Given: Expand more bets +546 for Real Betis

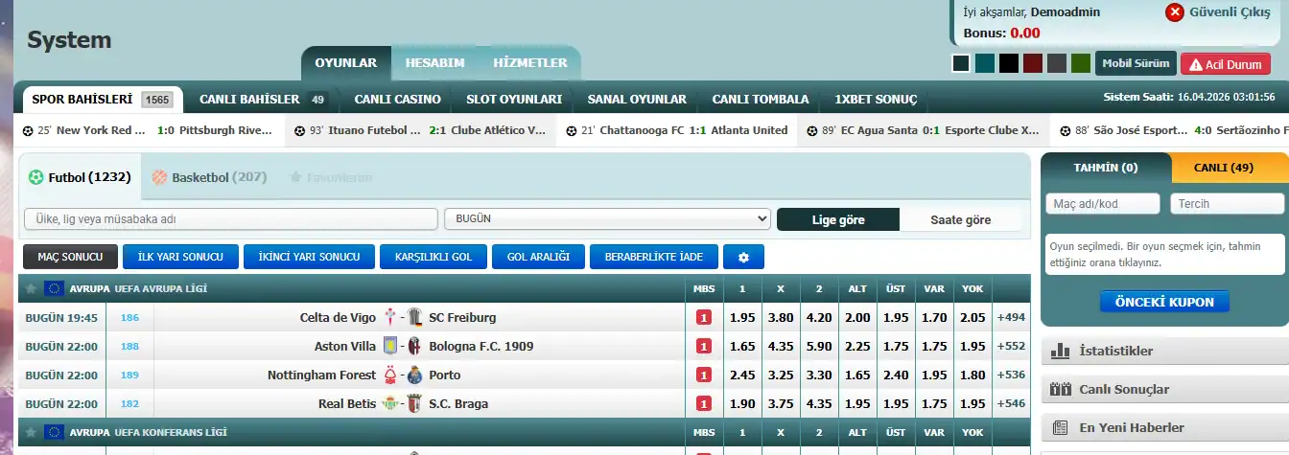Looking at the screenshot, I should click(x=1011, y=403).
